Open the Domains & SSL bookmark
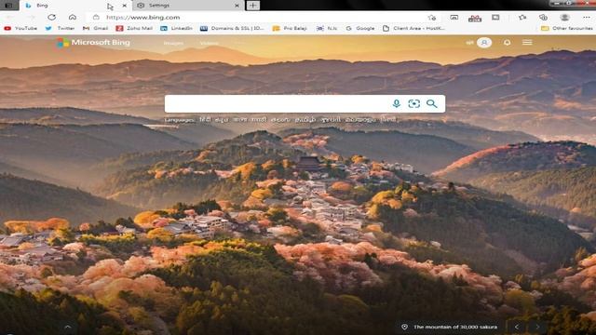 coord(232,28)
